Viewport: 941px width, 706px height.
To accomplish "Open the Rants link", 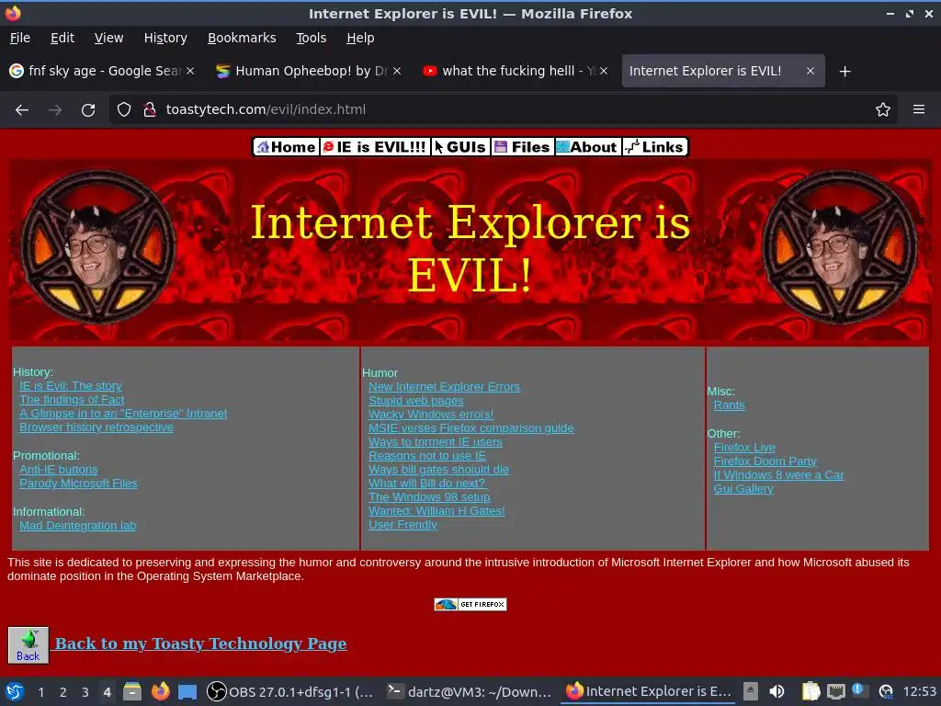I will (729, 405).
